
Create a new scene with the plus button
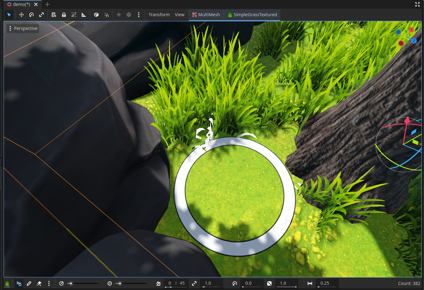pyautogui.click(x=47, y=4)
